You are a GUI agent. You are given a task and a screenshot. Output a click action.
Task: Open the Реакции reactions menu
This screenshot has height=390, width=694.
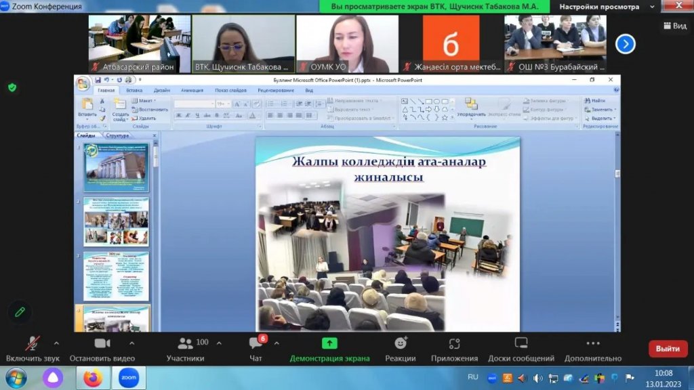point(400,349)
